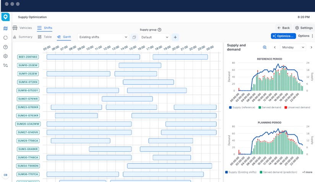Click the Options button
Image resolution: width=315 pixels, height=182 pixels.
(304, 36)
